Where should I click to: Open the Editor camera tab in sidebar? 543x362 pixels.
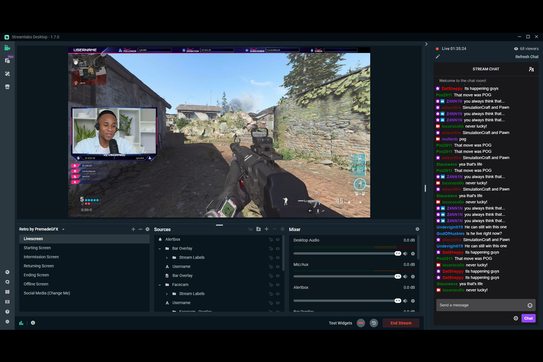(7, 48)
